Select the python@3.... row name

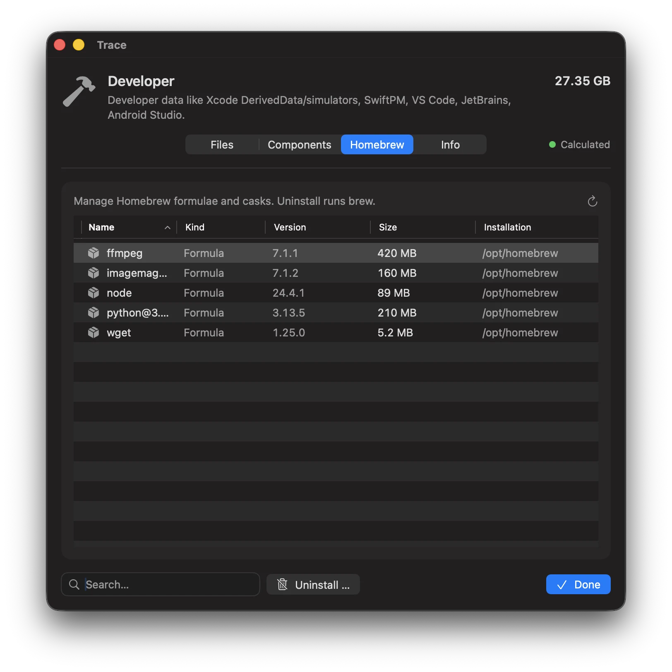click(x=138, y=313)
